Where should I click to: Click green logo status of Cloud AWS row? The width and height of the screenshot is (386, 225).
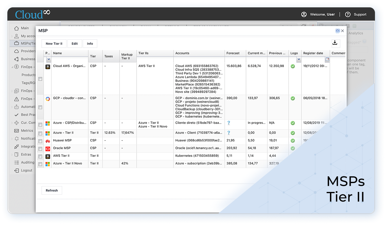coord(293,66)
